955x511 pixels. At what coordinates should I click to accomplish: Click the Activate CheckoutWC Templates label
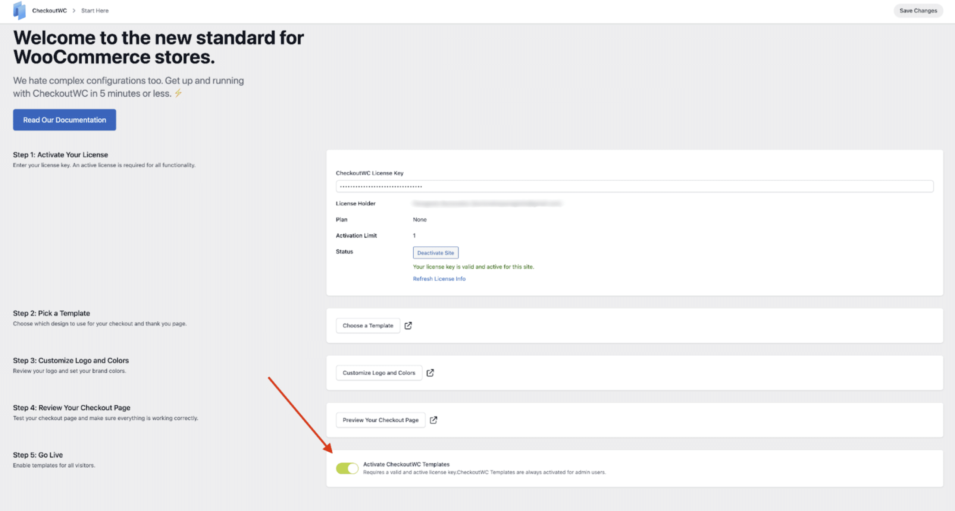click(x=406, y=464)
